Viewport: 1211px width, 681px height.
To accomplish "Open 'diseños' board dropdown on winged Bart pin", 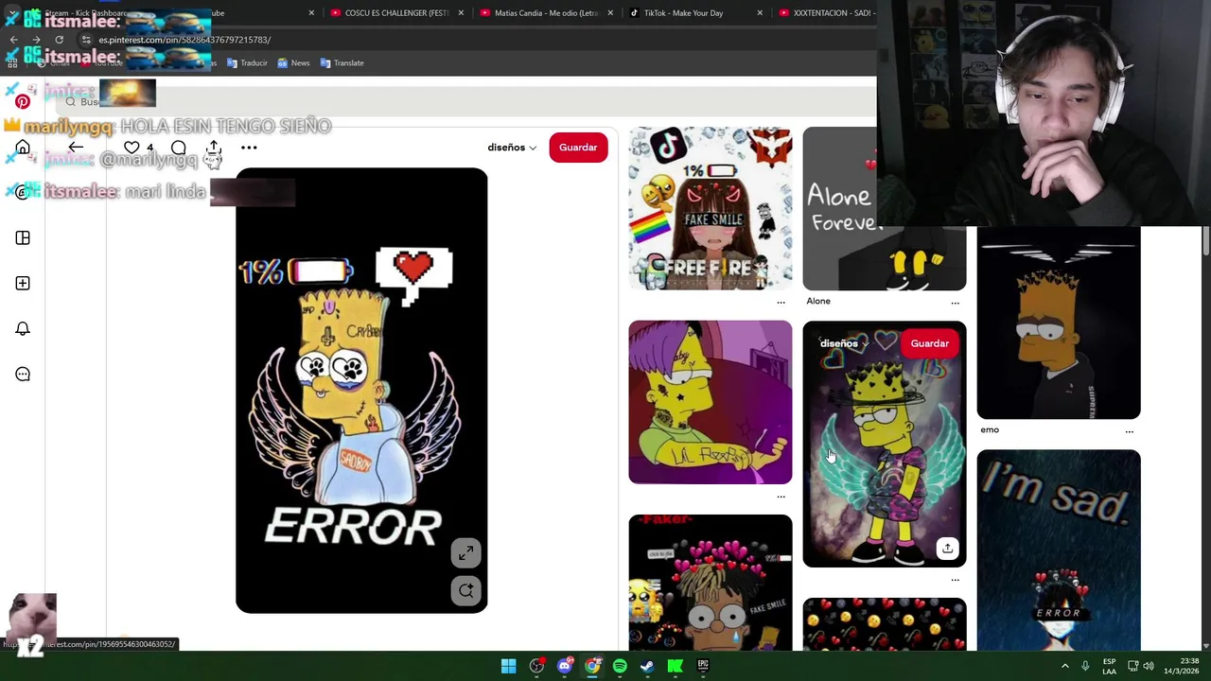I will tap(843, 343).
